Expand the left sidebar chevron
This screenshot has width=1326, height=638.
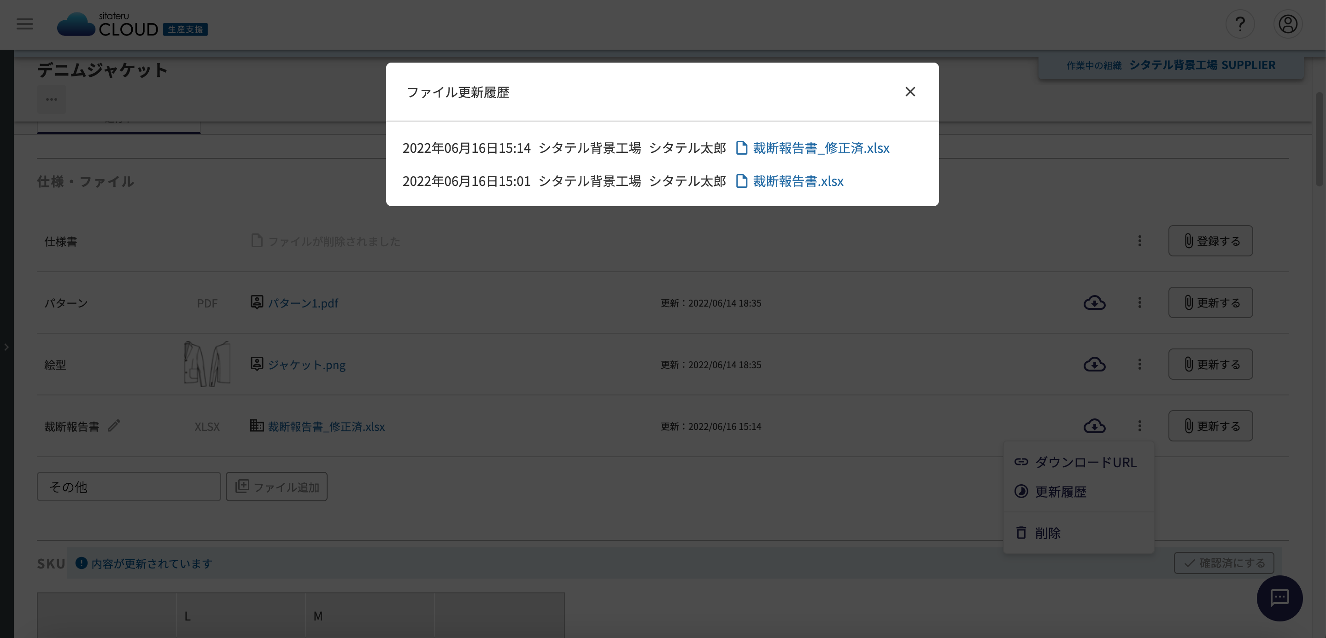pos(7,347)
